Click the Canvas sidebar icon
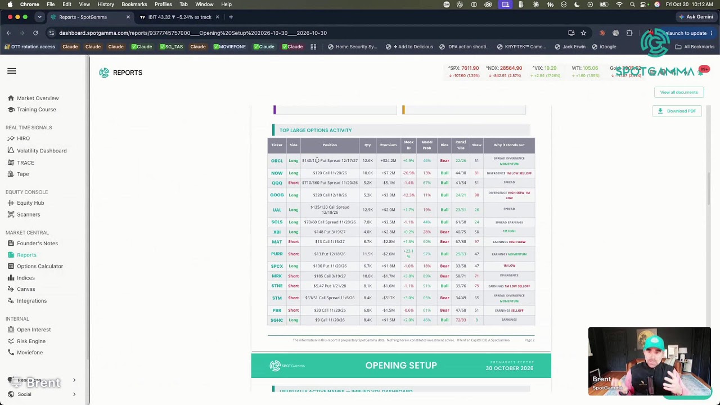Viewport: 720px width, 405px height. [x=11, y=289]
